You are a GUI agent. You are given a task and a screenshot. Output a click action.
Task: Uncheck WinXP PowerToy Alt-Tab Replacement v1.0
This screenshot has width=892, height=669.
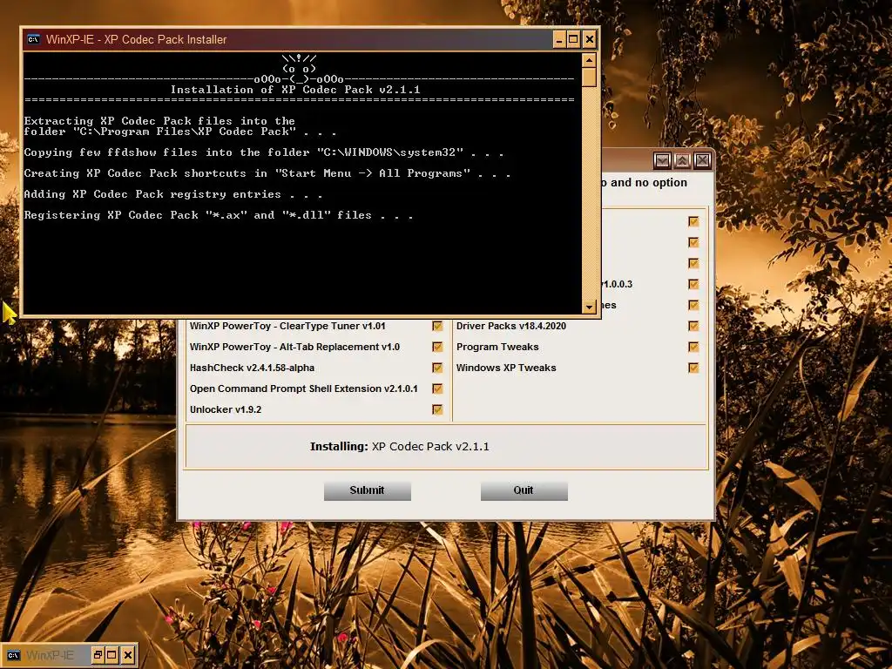[x=437, y=347]
